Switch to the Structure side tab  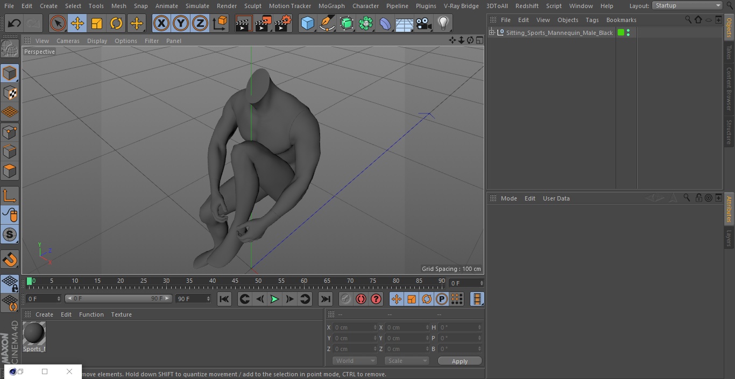pos(729,132)
